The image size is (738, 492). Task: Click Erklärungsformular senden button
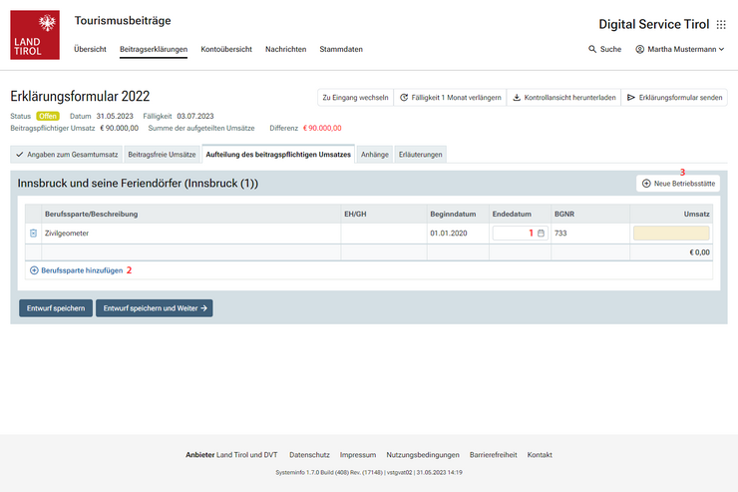[x=674, y=97]
